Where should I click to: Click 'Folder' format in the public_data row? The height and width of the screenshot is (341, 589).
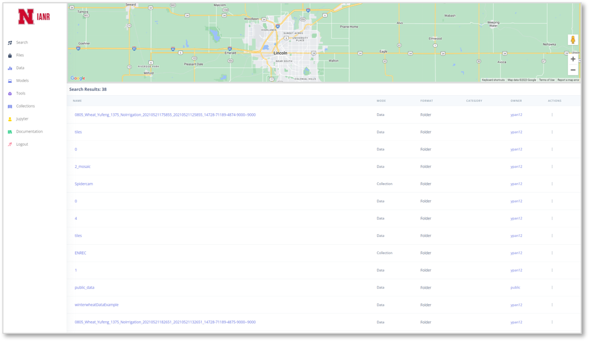point(426,288)
